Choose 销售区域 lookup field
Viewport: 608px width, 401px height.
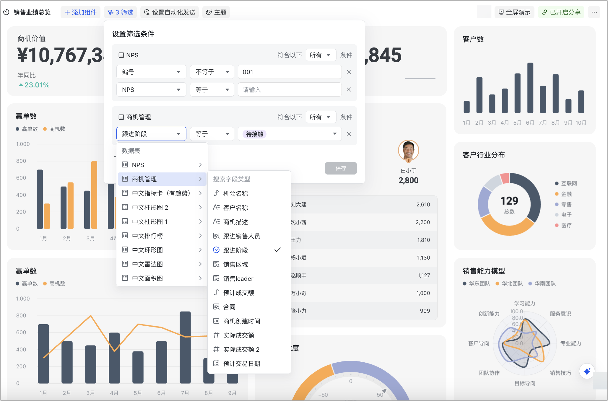[x=249, y=264]
